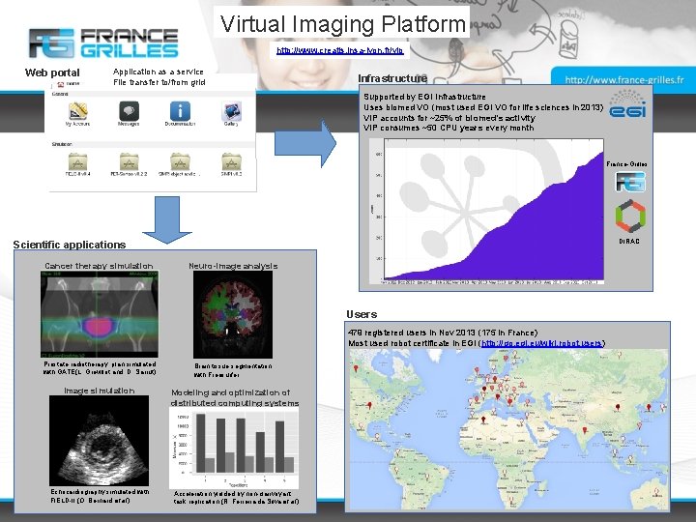The width and height of the screenshot is (696, 522).
Task: Click the "File transfer to/from grid" text
Action: coord(159,82)
